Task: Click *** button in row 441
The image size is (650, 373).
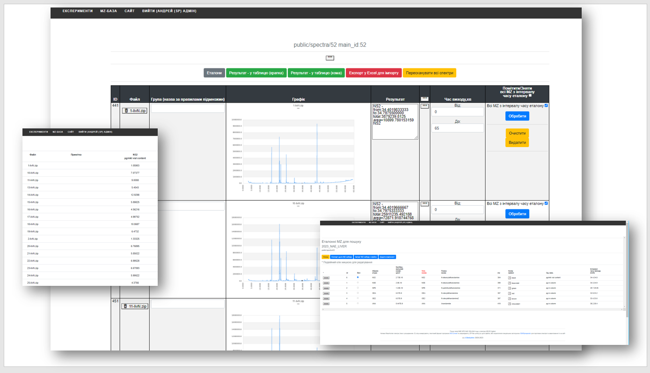Action: pyautogui.click(x=424, y=106)
